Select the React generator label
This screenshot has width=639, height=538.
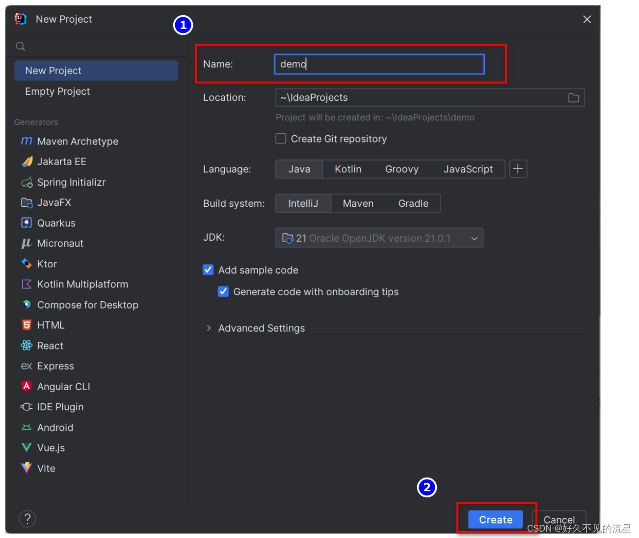click(50, 346)
